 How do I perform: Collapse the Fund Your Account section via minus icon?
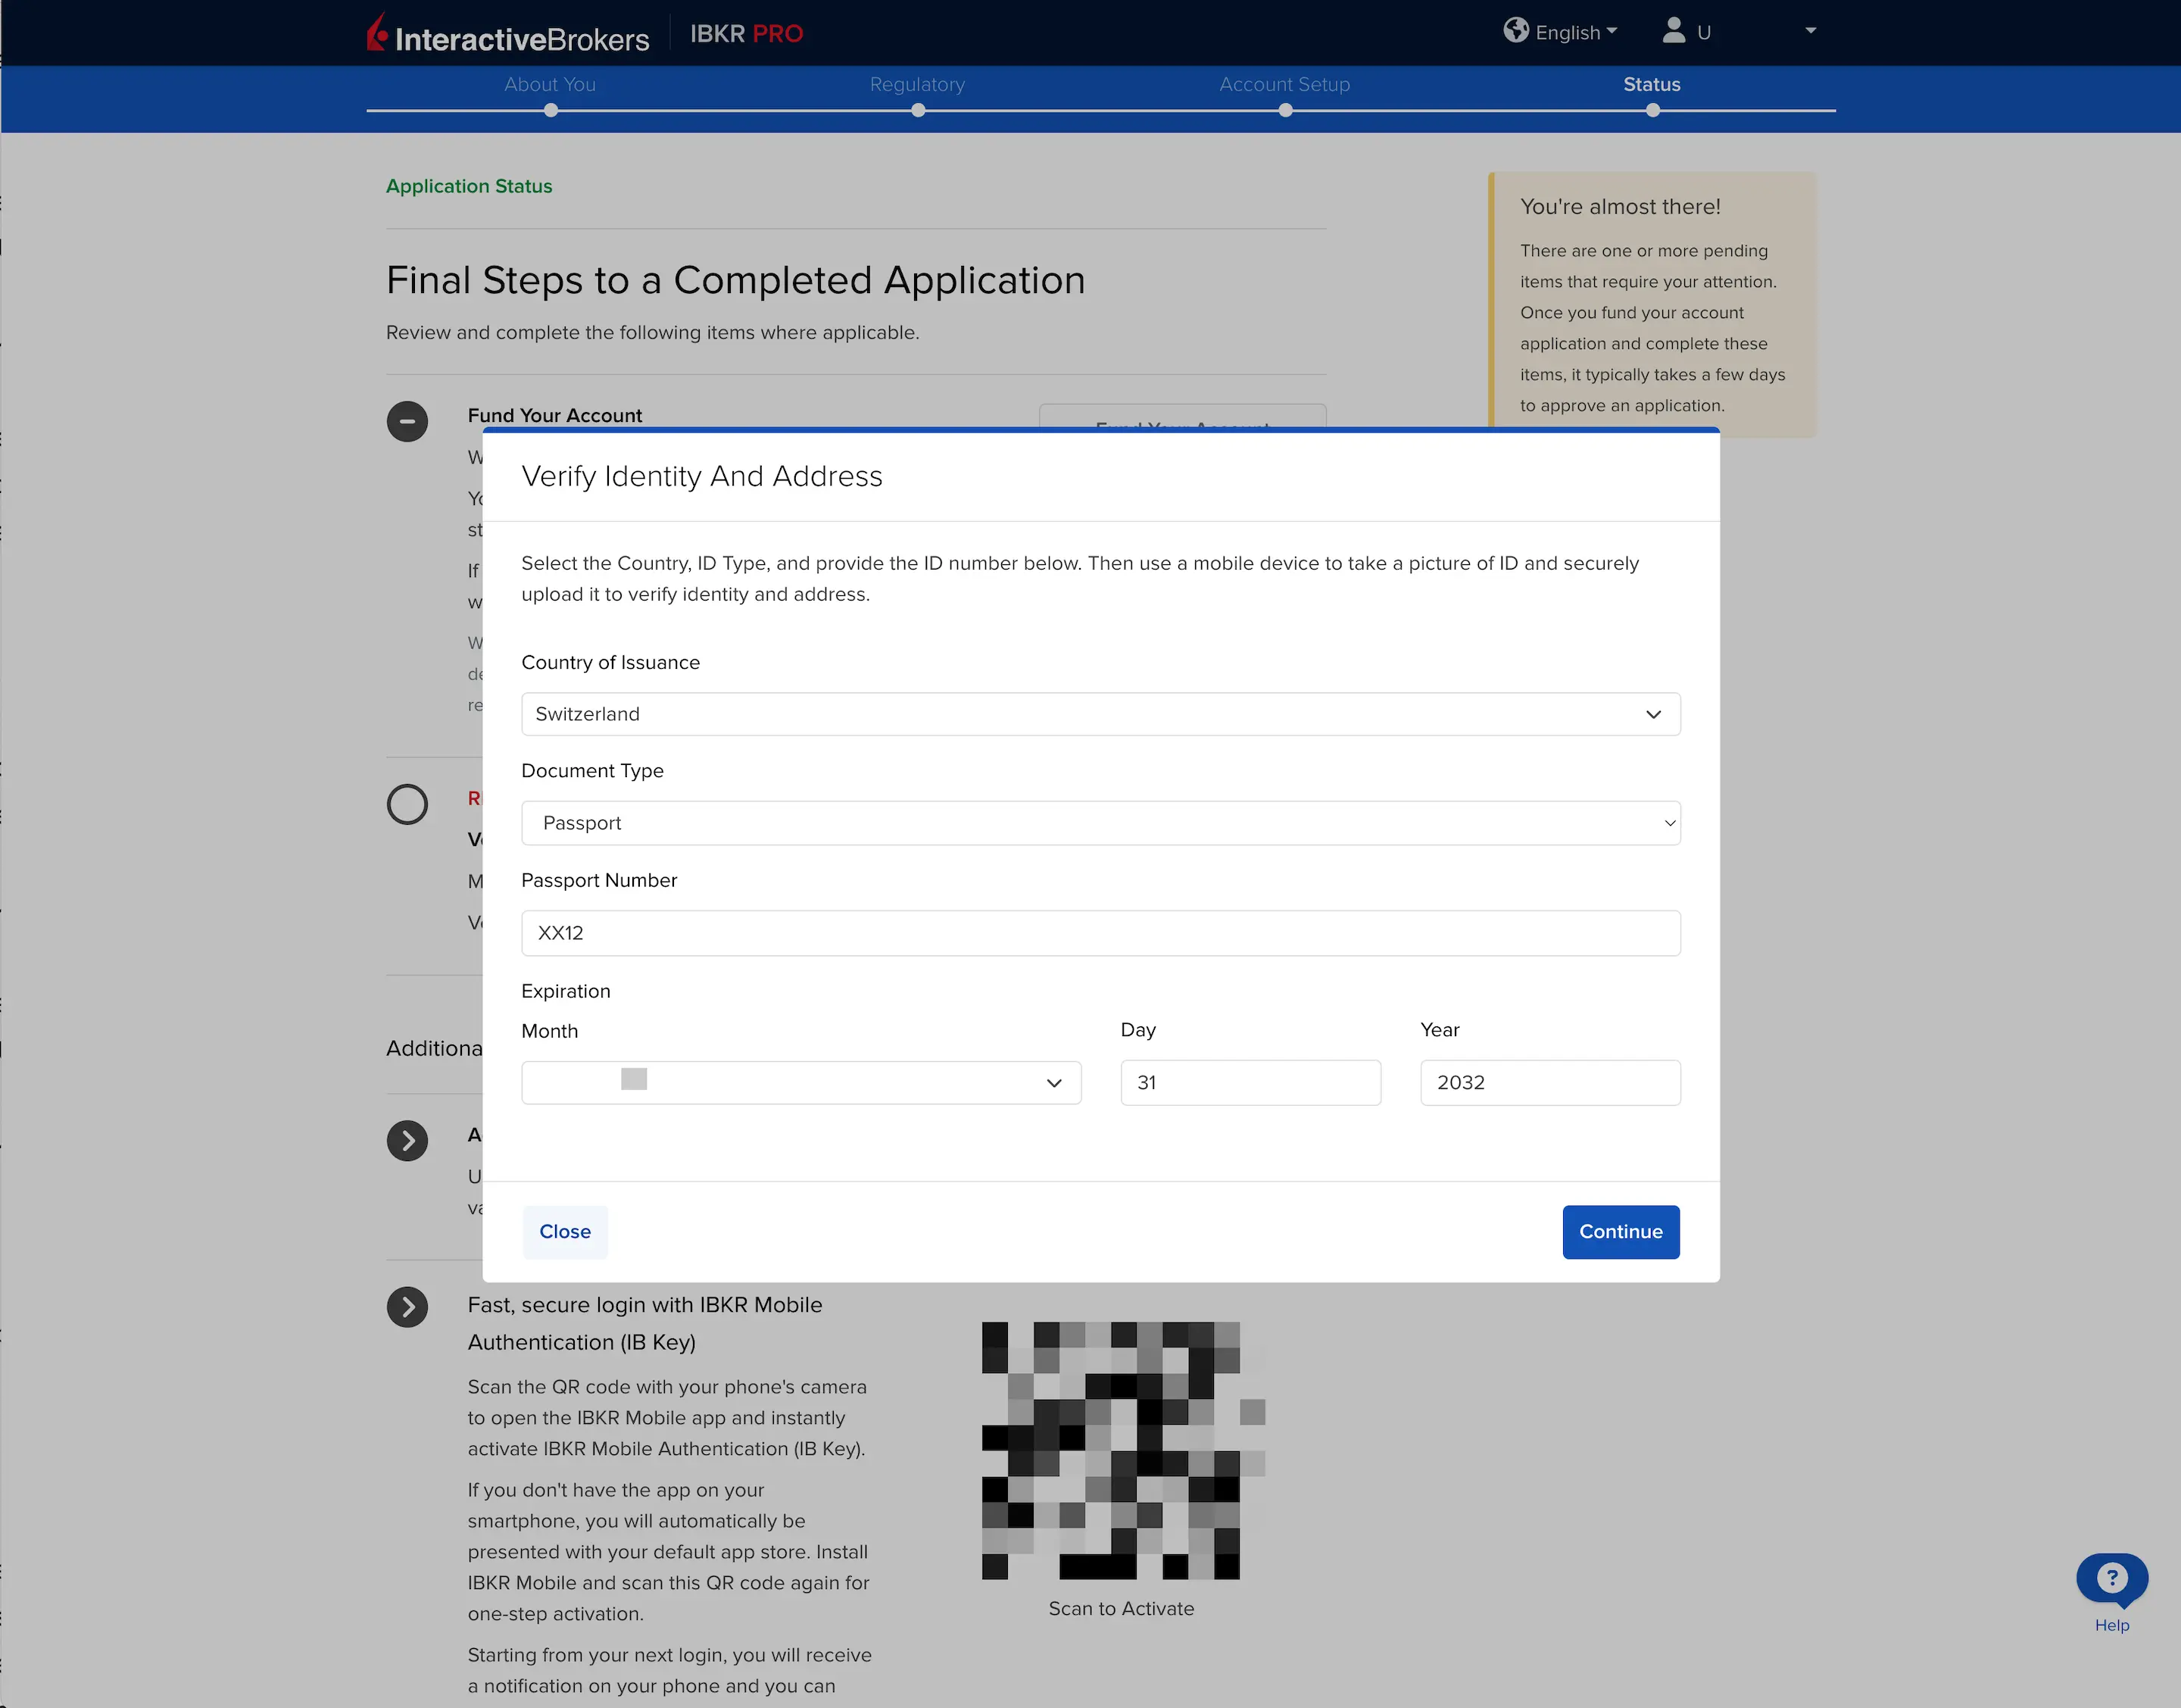[407, 421]
